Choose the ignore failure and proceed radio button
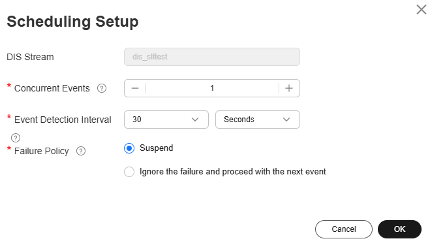Viewport: 430px width, 243px height. pos(129,172)
